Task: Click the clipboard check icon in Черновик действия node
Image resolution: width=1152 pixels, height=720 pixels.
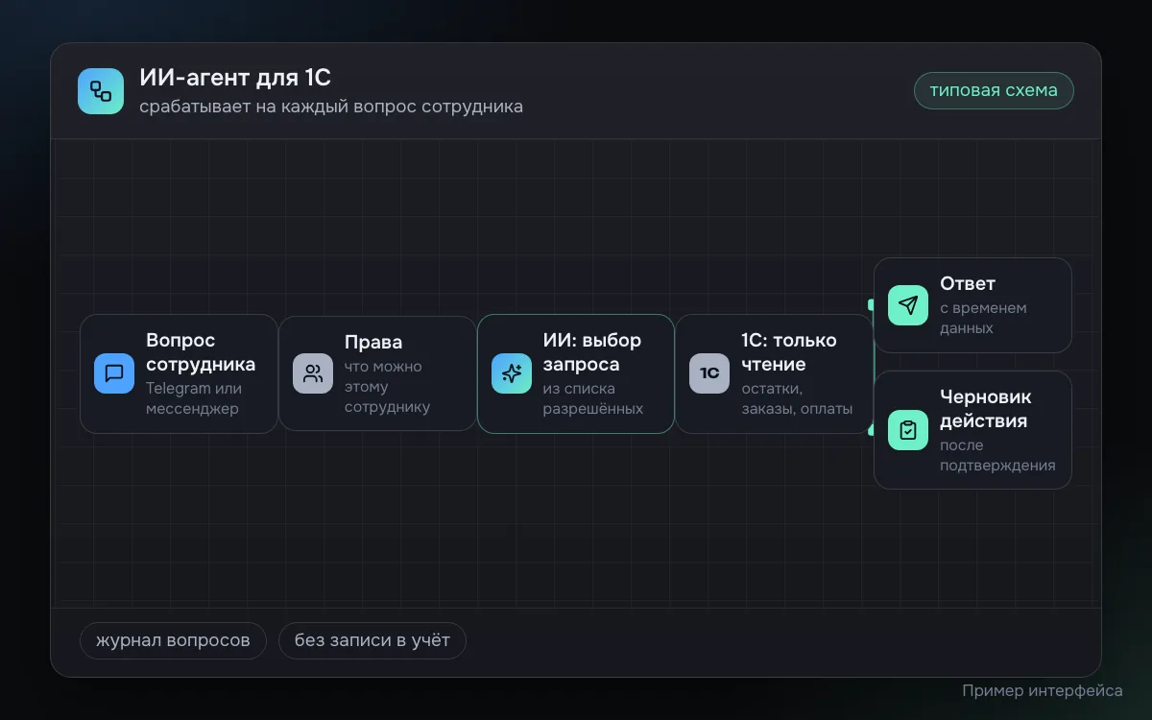Action: pos(908,430)
